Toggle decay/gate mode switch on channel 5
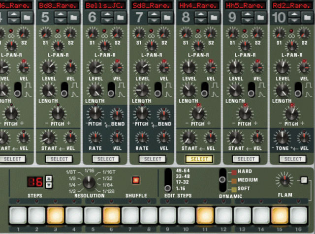The width and height of the screenshot is (315, 234). point(64,89)
